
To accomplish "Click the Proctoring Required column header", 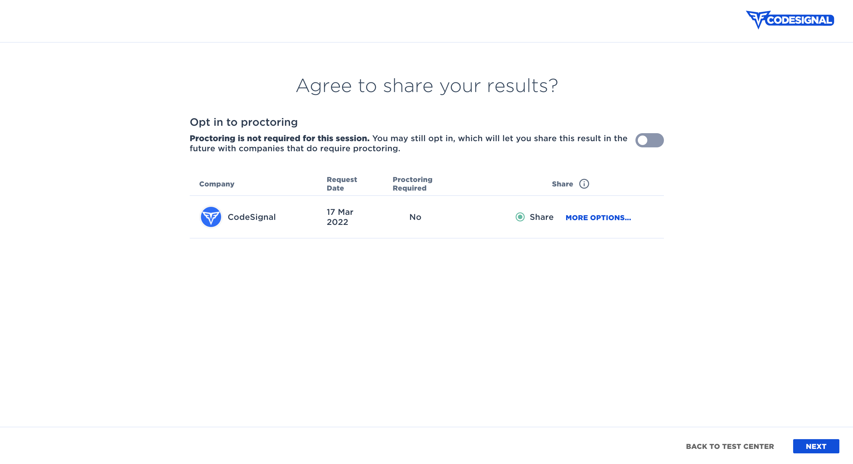I will (x=412, y=183).
